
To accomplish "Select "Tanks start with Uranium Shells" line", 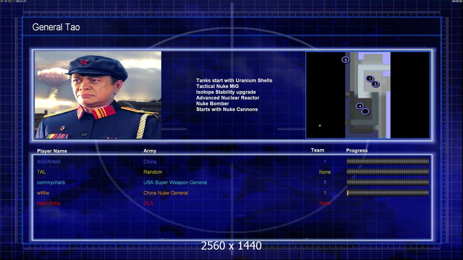I will (234, 81).
